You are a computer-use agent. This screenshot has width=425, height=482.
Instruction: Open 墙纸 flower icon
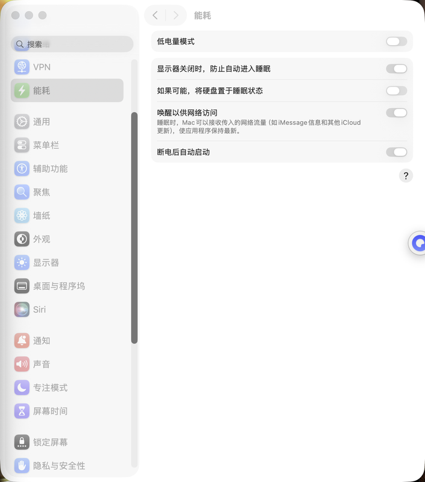click(22, 216)
